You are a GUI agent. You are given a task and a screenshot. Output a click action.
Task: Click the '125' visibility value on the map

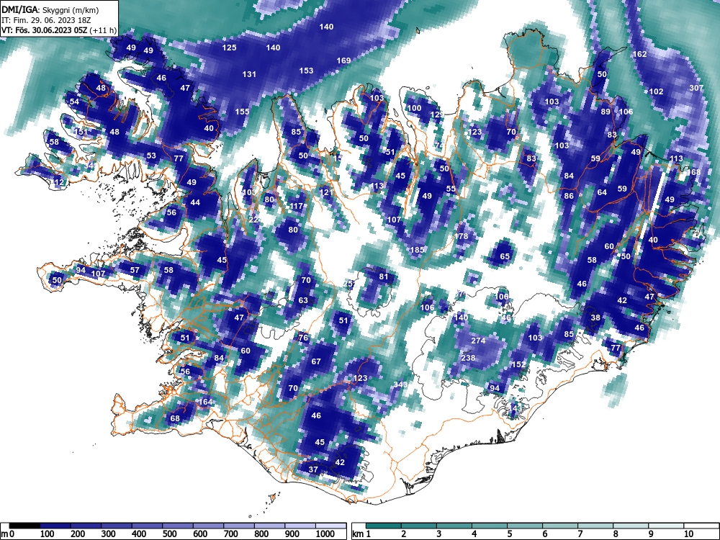[x=229, y=48]
